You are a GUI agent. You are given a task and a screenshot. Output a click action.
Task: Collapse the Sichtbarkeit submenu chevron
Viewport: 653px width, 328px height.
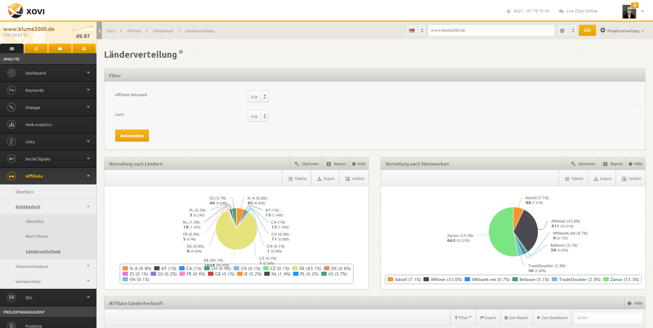point(88,207)
